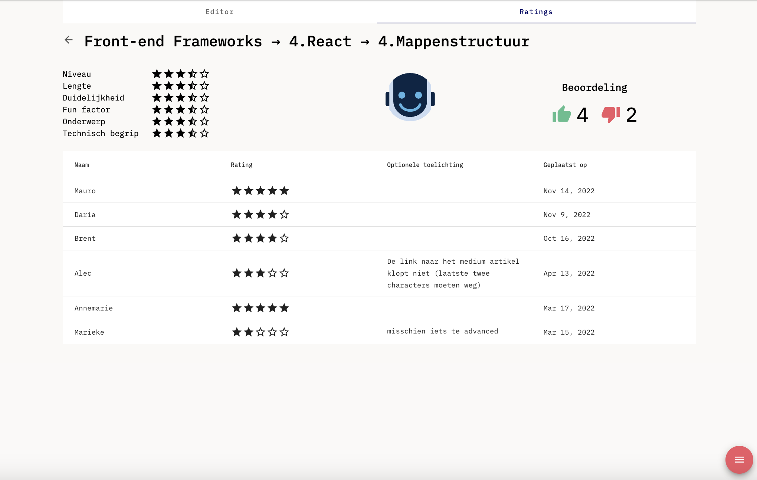
Task: Click the date Nov 9, 2022
Action: [x=567, y=215]
